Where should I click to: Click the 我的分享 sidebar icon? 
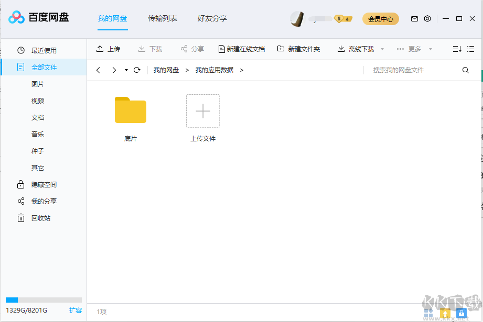pyautogui.click(x=21, y=201)
